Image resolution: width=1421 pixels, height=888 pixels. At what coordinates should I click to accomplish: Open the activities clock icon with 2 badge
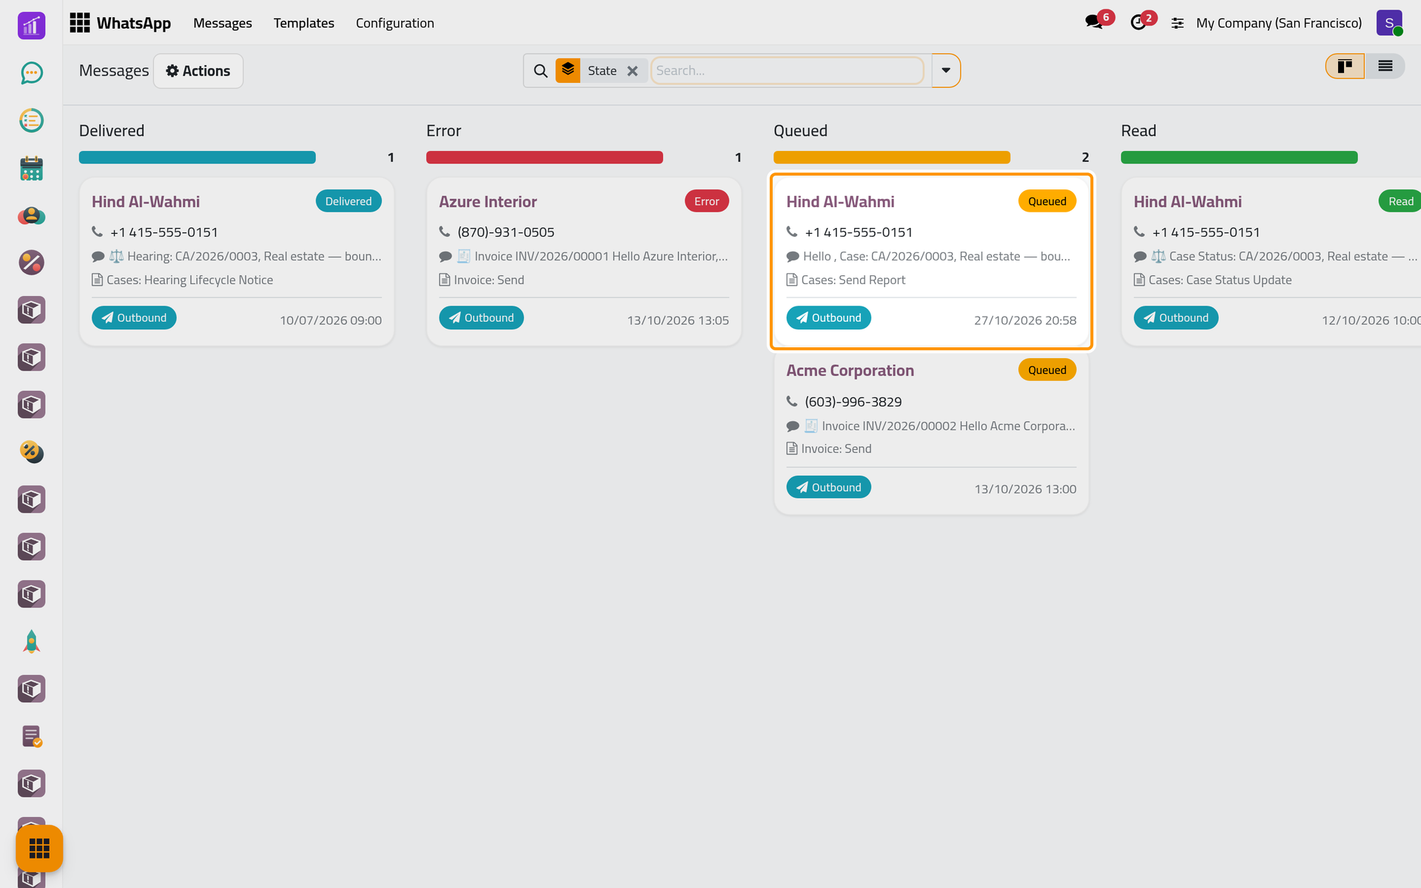1138,22
